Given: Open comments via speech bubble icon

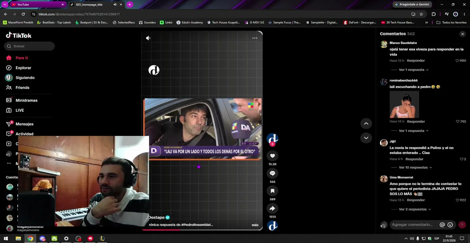Looking at the screenshot, I should pyautogui.click(x=273, y=173).
